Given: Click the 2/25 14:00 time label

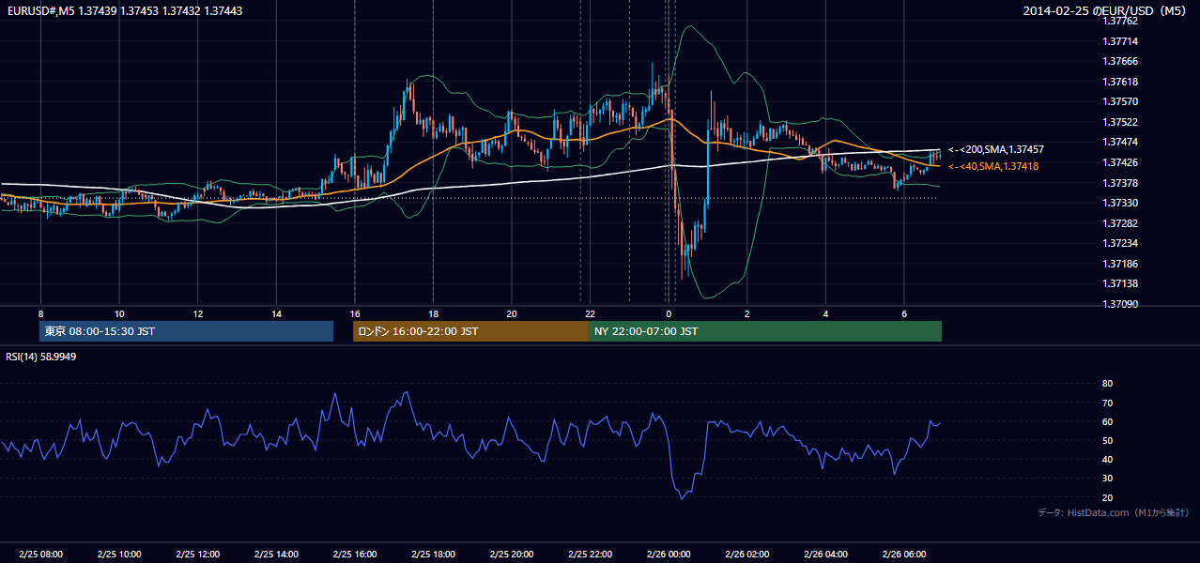Looking at the screenshot, I should [x=276, y=555].
